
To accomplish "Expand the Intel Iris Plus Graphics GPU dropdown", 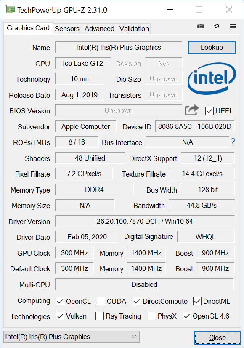I will point(72,337).
